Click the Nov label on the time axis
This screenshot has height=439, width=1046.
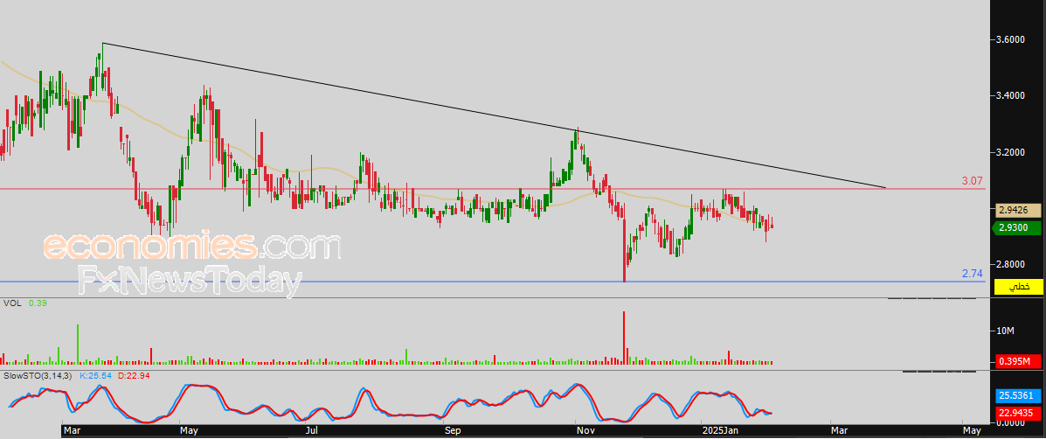(585, 431)
